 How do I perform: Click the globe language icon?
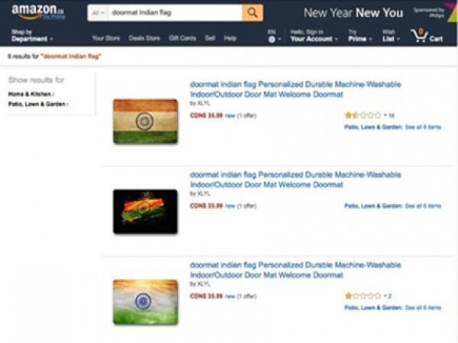pos(272,40)
